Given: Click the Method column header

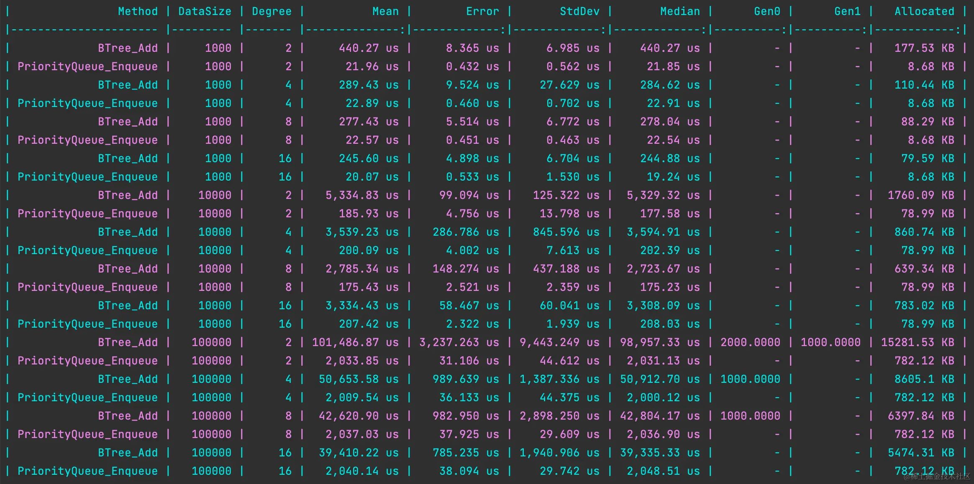Looking at the screenshot, I should (138, 11).
